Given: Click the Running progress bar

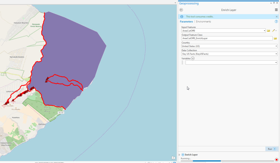Looking at the screenshot, I should (x=227, y=161).
